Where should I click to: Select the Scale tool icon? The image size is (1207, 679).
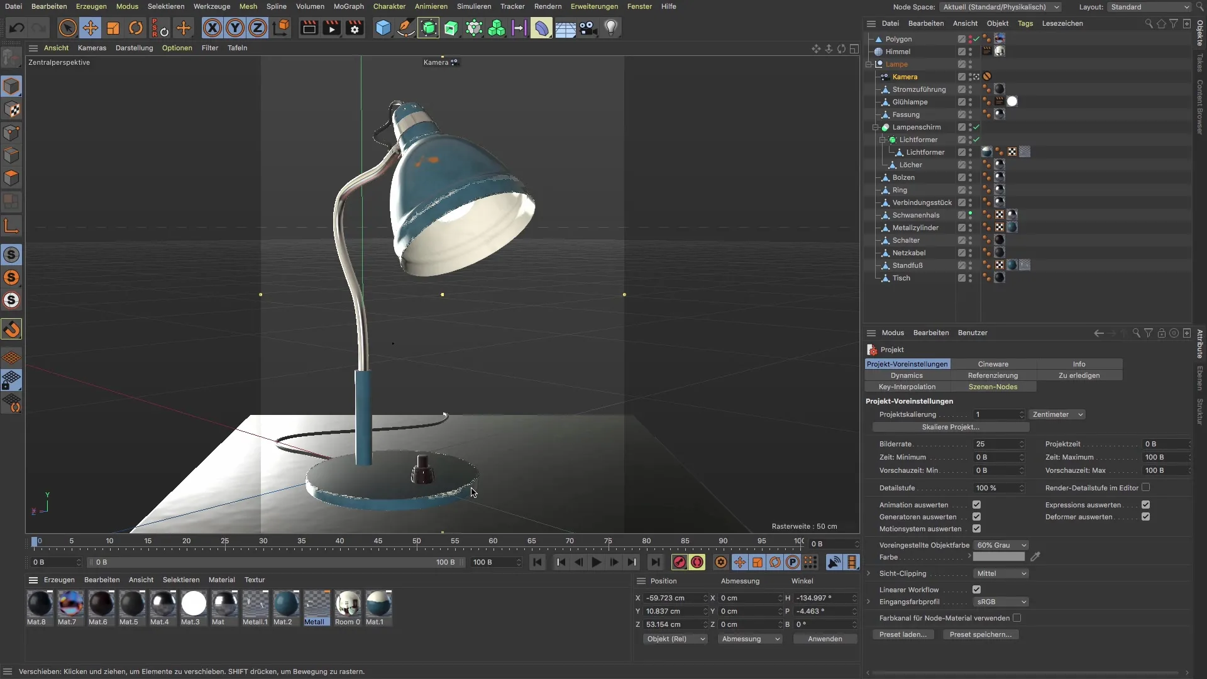[113, 28]
